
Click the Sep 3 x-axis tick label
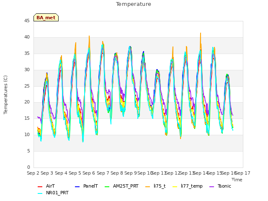click(x=47, y=173)
